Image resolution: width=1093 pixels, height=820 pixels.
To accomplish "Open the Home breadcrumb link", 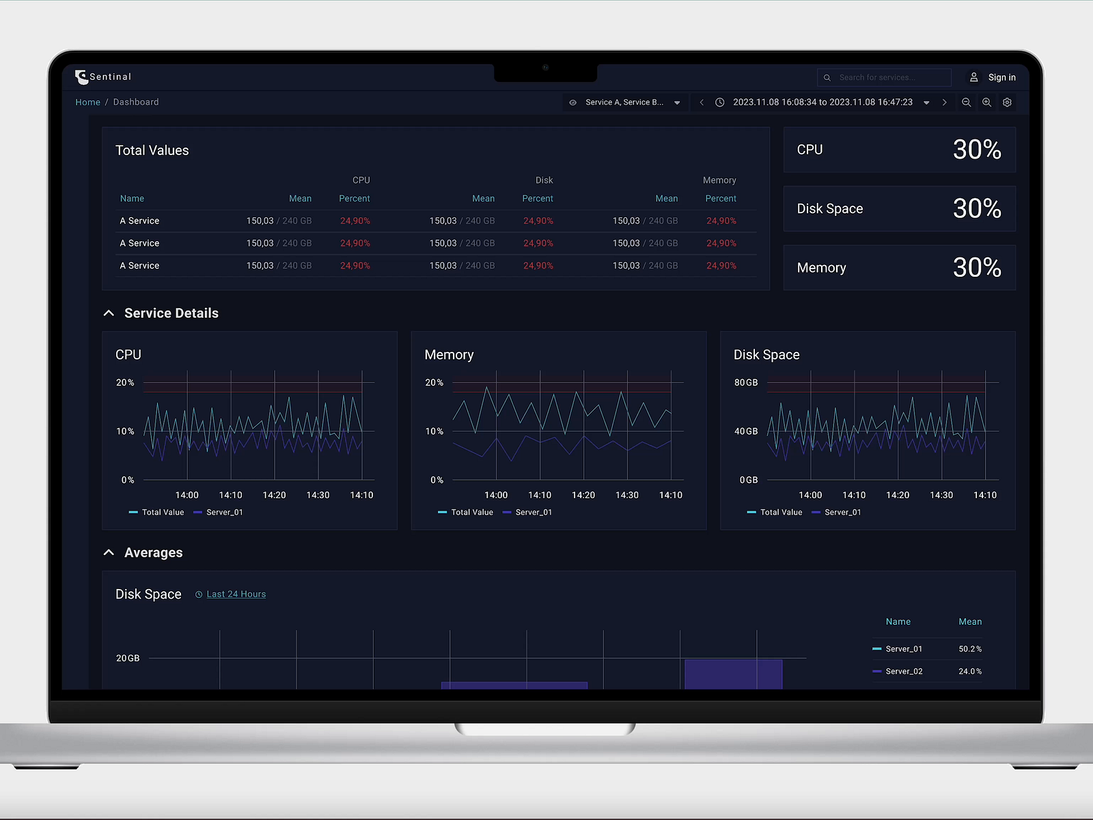I will tap(87, 102).
